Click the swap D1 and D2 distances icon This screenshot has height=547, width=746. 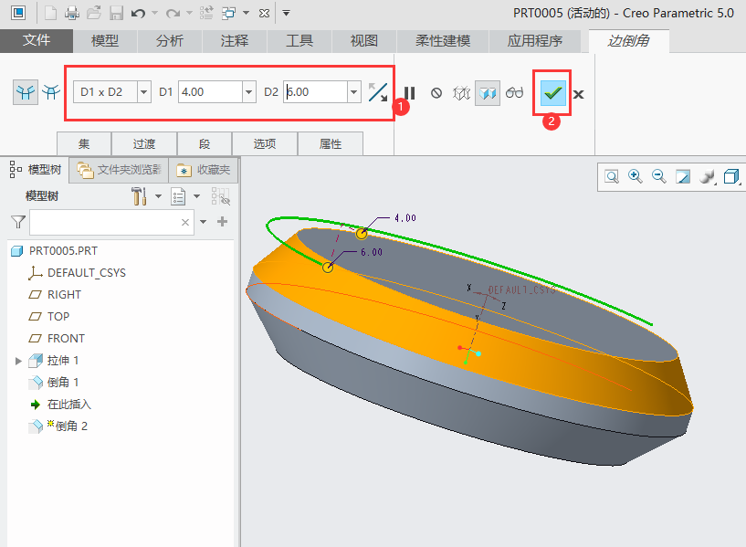378,91
